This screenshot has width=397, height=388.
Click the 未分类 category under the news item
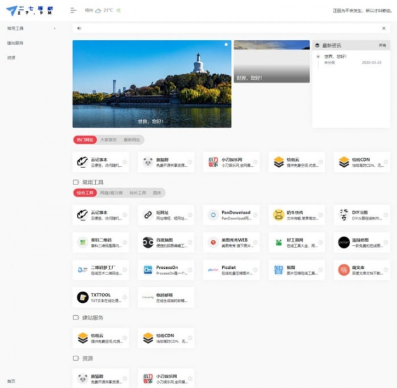[329, 63]
